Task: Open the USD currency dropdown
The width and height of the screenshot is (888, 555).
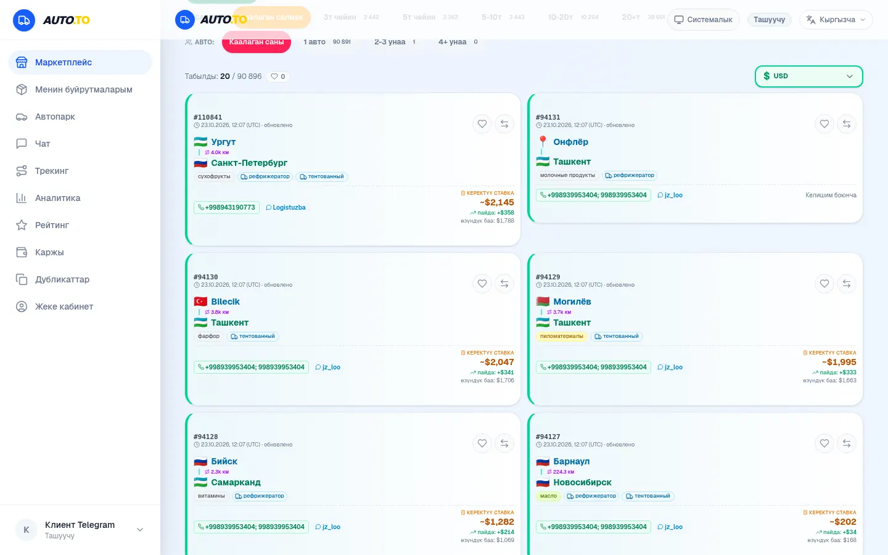Action: click(x=808, y=76)
